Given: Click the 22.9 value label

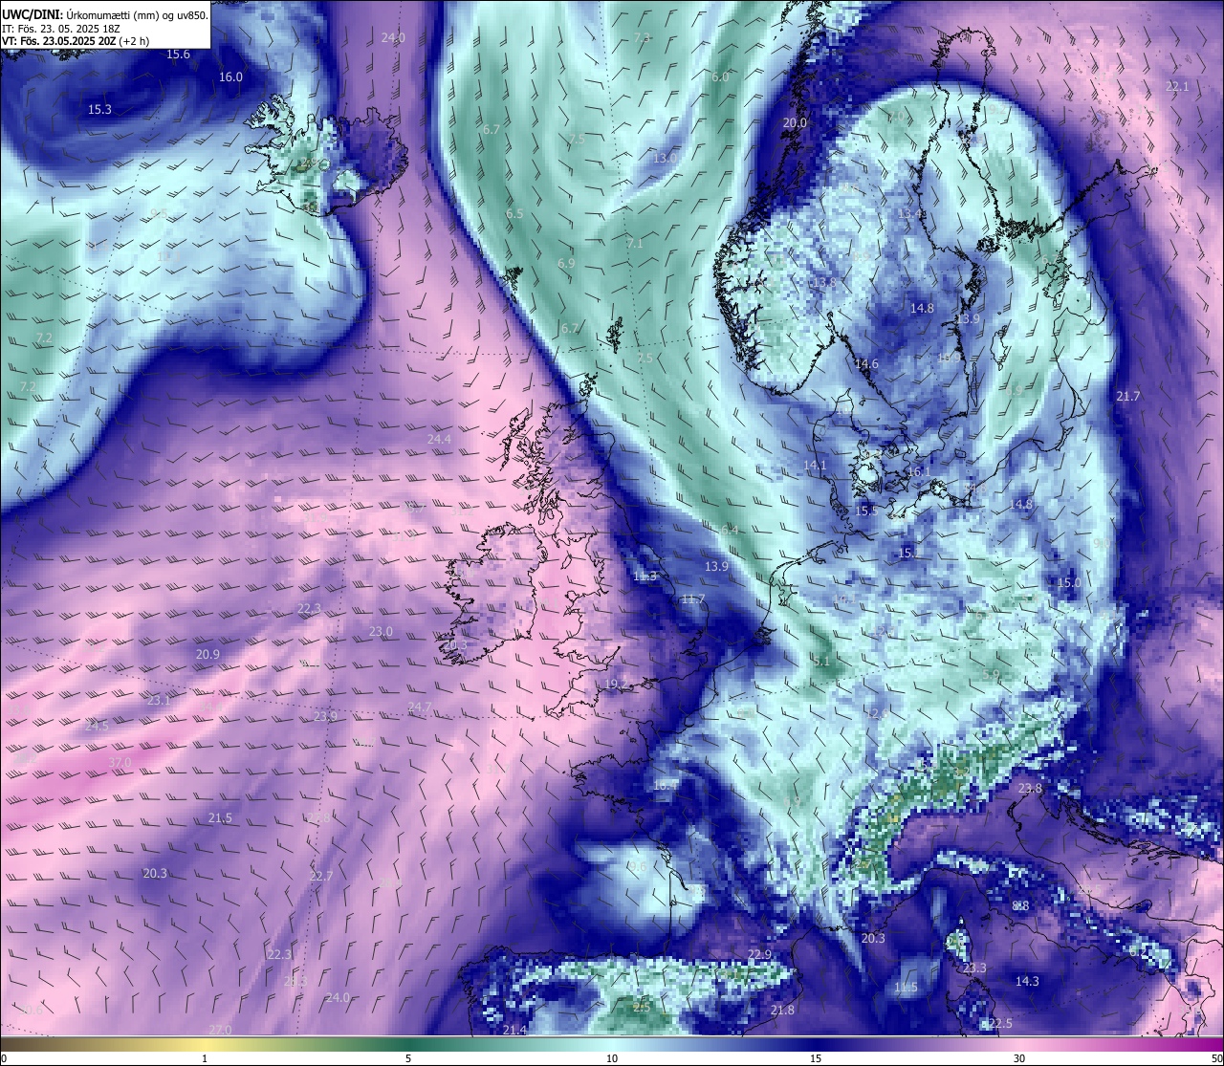Looking at the screenshot, I should pyautogui.click(x=759, y=955).
